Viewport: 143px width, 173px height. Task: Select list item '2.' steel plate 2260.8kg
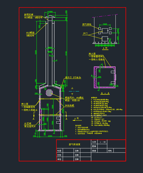[x=100, y=102]
